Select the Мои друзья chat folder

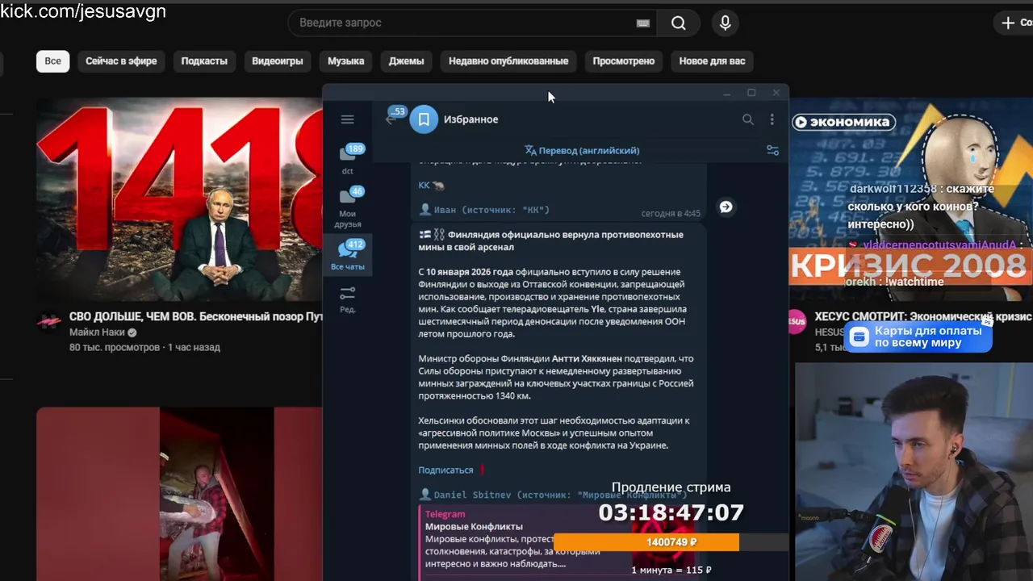coord(348,207)
